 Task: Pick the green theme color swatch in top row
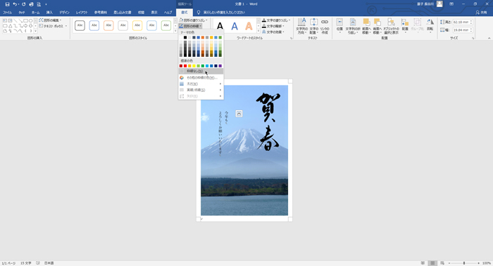pyautogui.click(x=220, y=38)
